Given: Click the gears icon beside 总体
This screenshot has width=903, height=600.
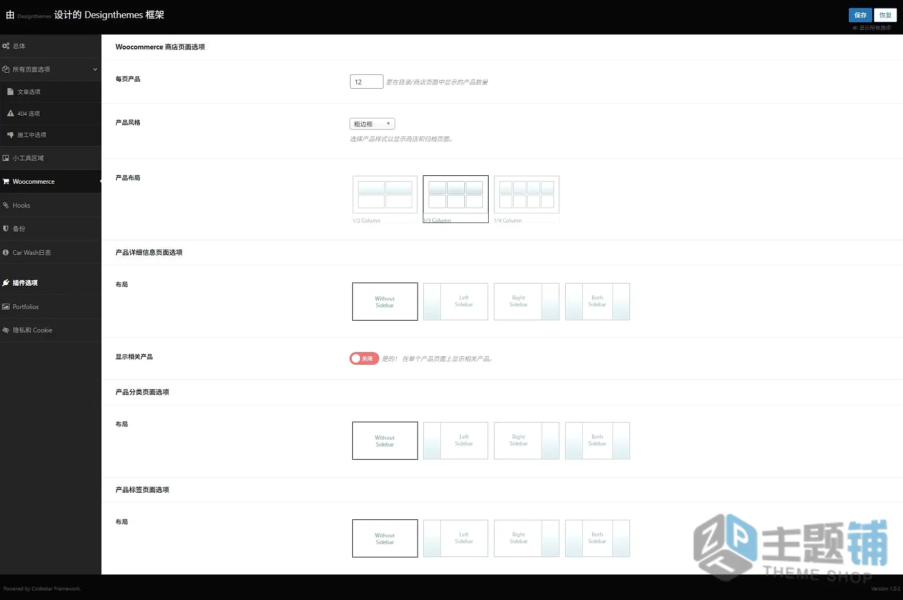Looking at the screenshot, I should point(6,46).
